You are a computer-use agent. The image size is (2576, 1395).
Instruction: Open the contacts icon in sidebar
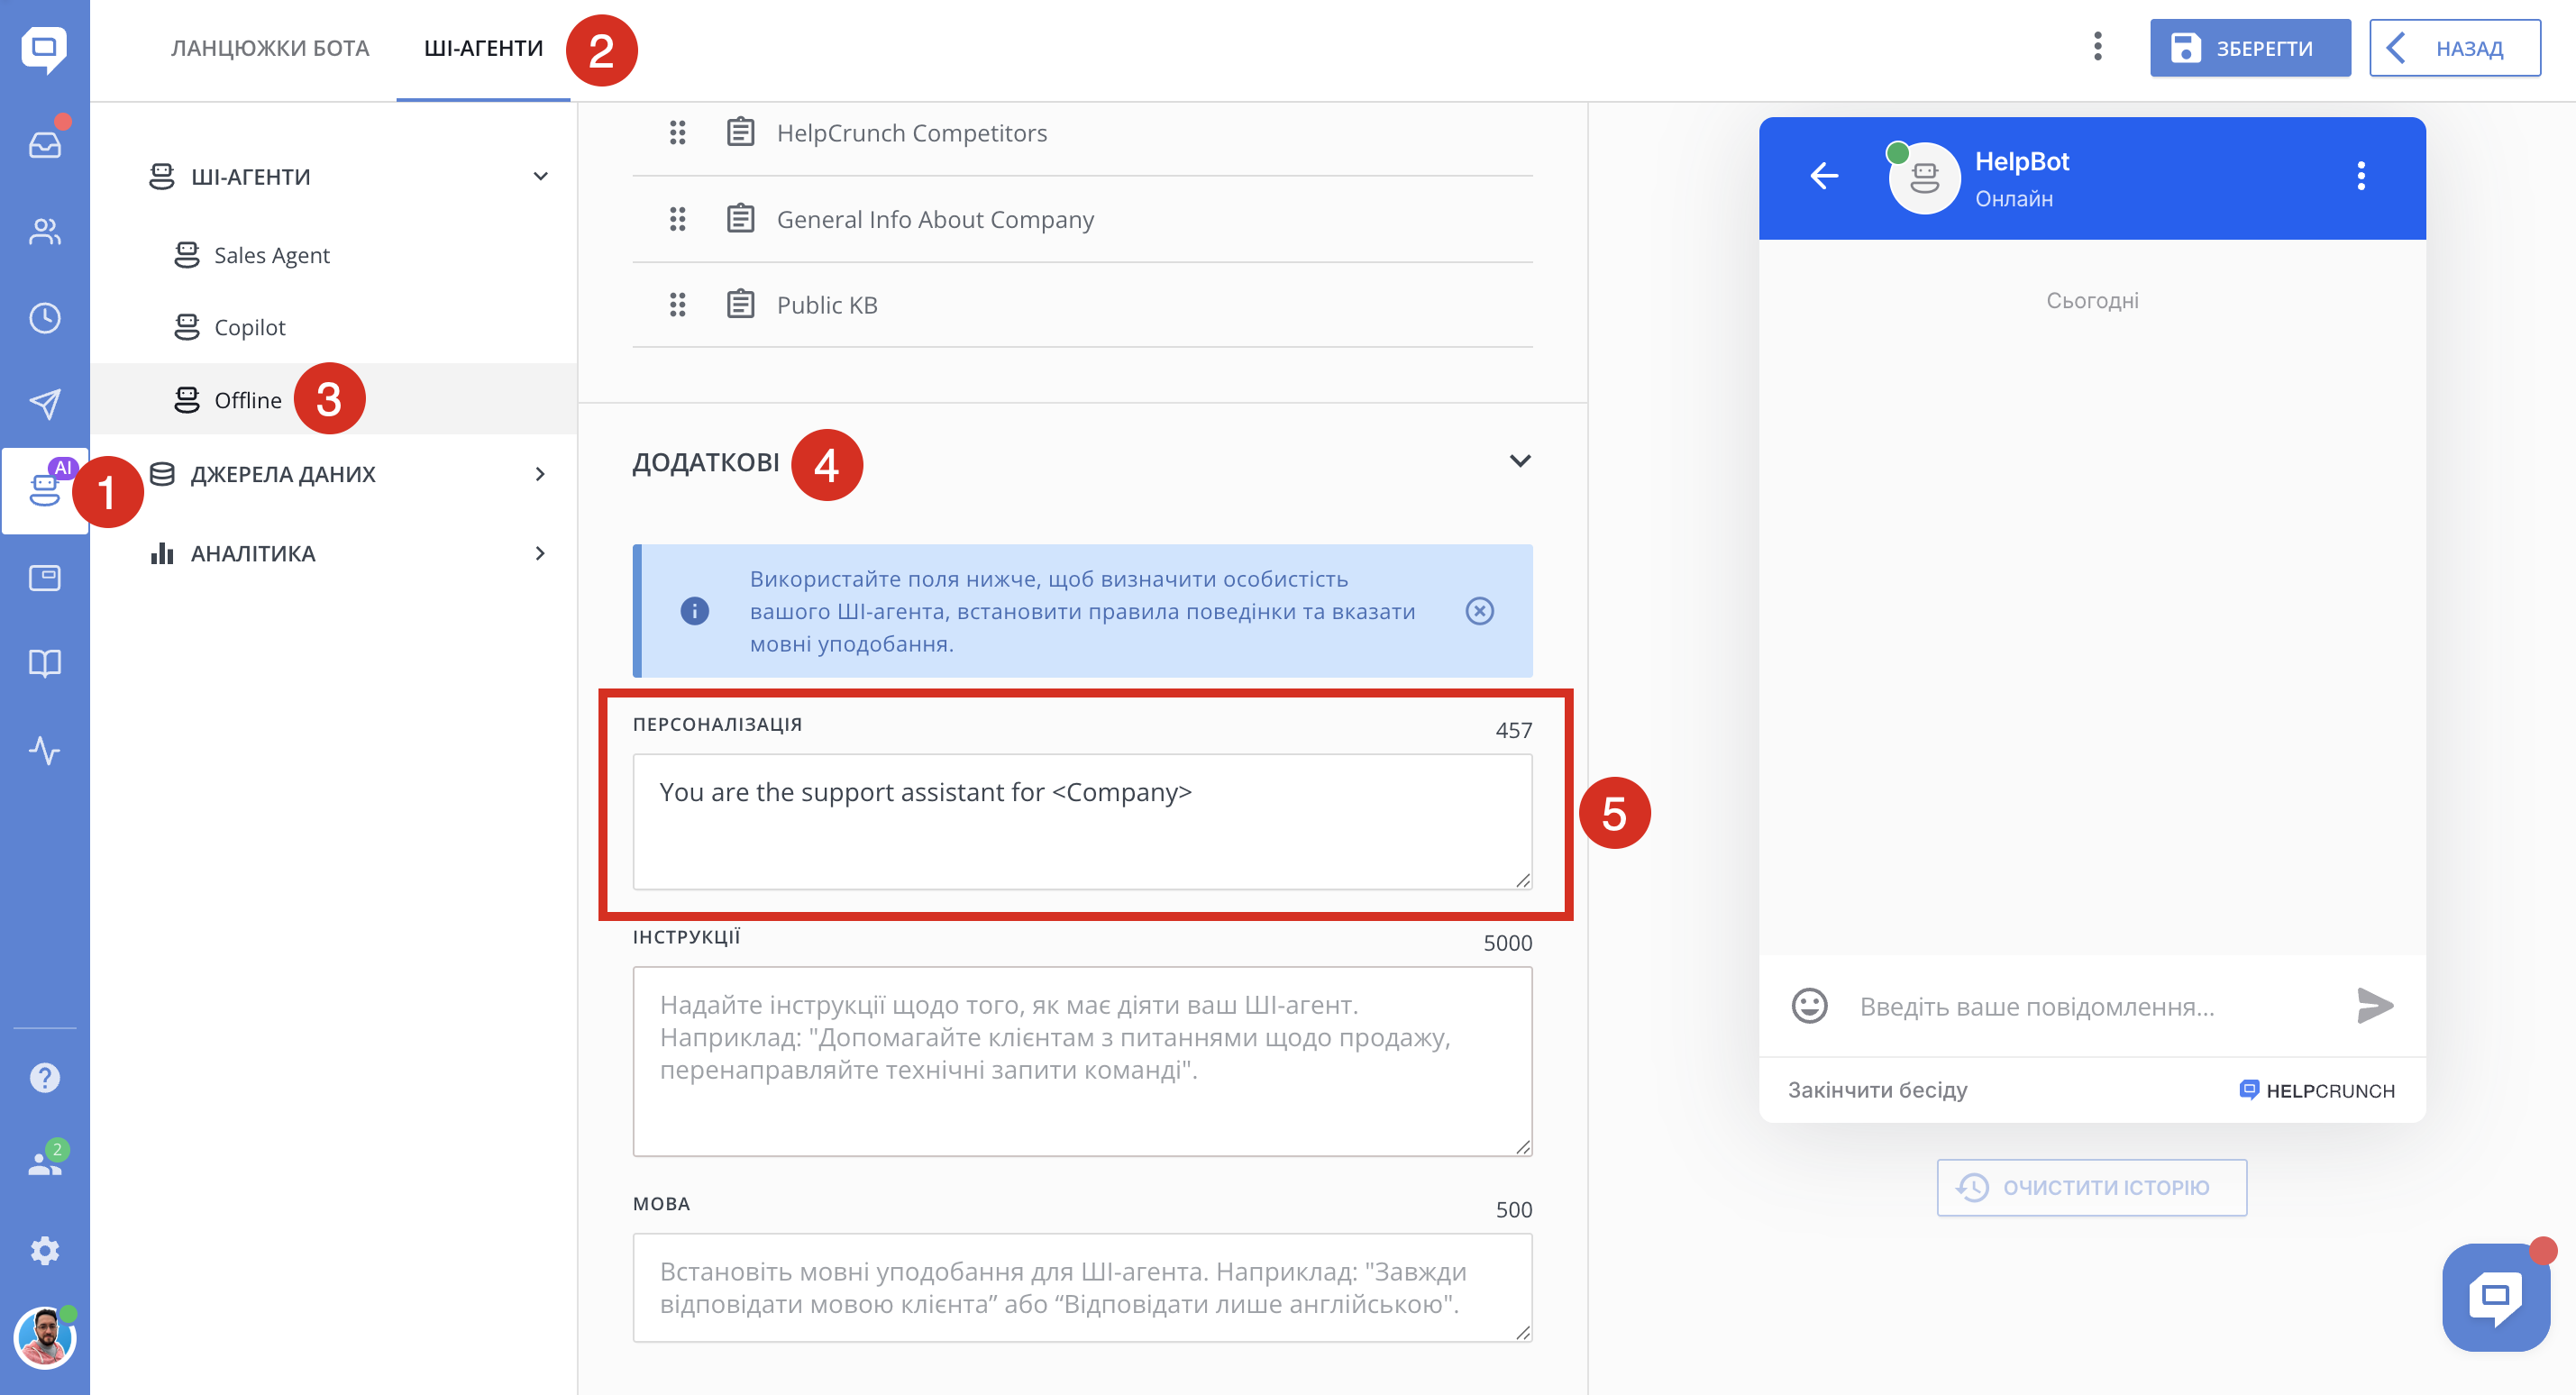45,232
